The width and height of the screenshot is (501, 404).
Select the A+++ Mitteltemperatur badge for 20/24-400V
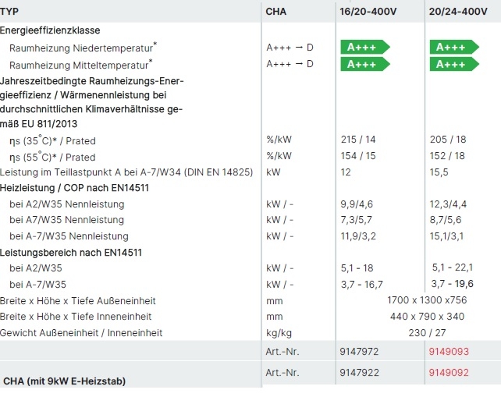[453, 64]
